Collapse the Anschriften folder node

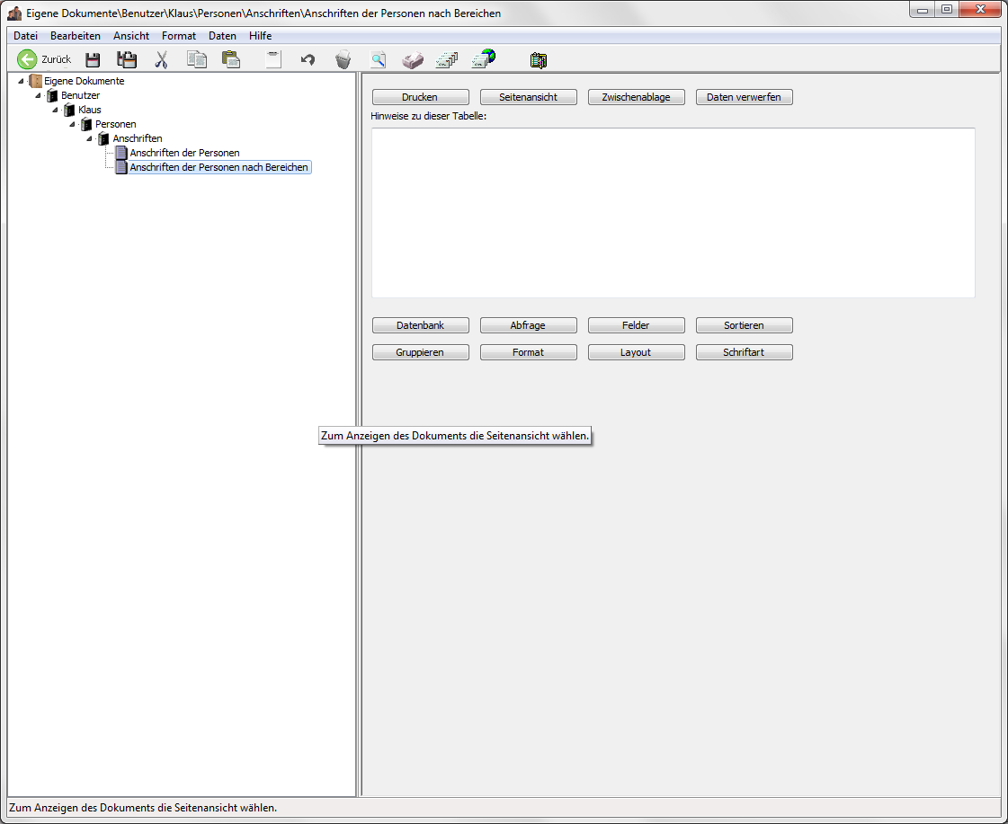pyautogui.click(x=89, y=138)
